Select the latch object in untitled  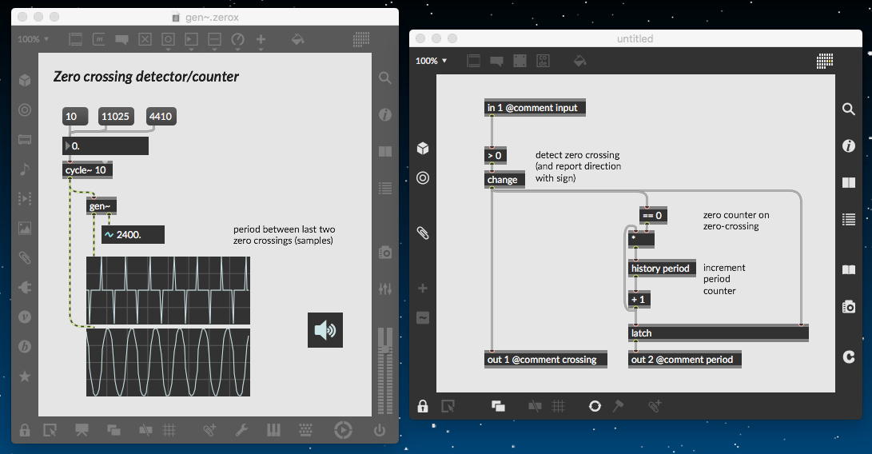718,333
